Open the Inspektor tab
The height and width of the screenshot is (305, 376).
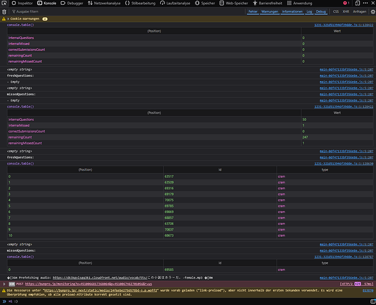pos(23,3)
